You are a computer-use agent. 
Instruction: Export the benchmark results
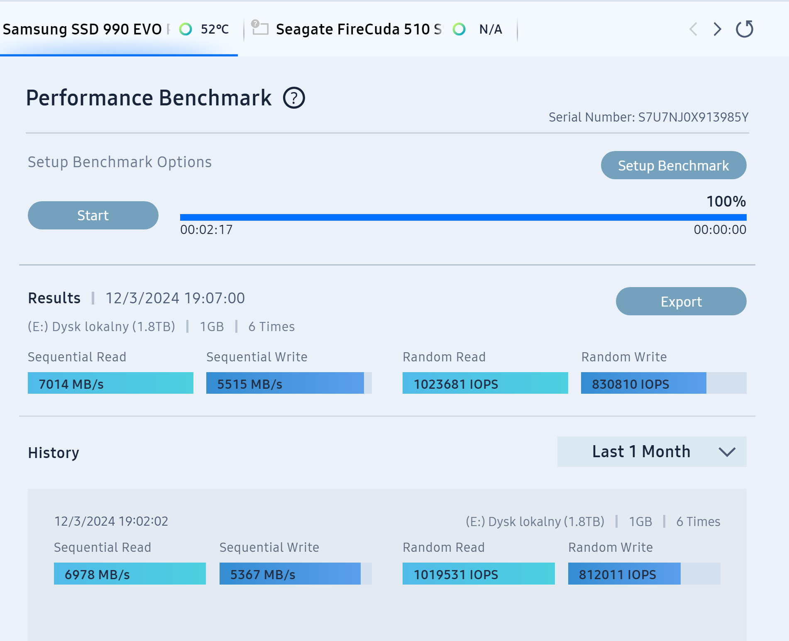pyautogui.click(x=681, y=301)
